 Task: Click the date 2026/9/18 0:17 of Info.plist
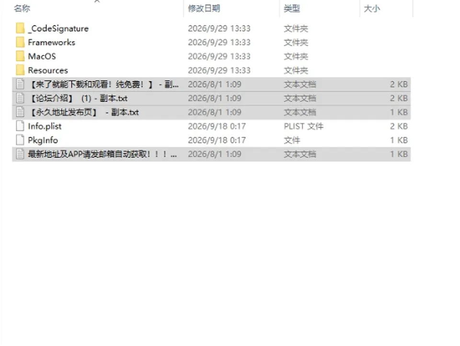point(217,126)
